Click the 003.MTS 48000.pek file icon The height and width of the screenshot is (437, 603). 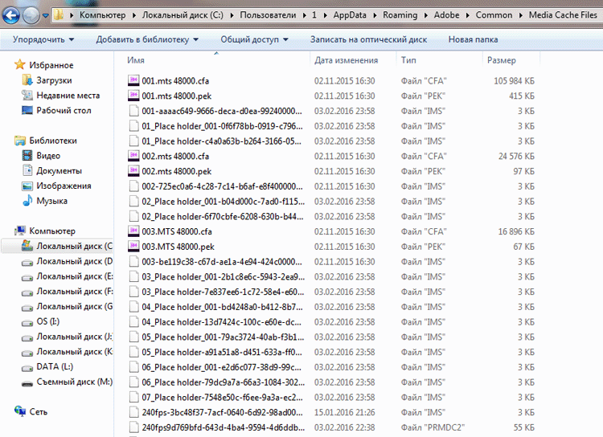133,246
